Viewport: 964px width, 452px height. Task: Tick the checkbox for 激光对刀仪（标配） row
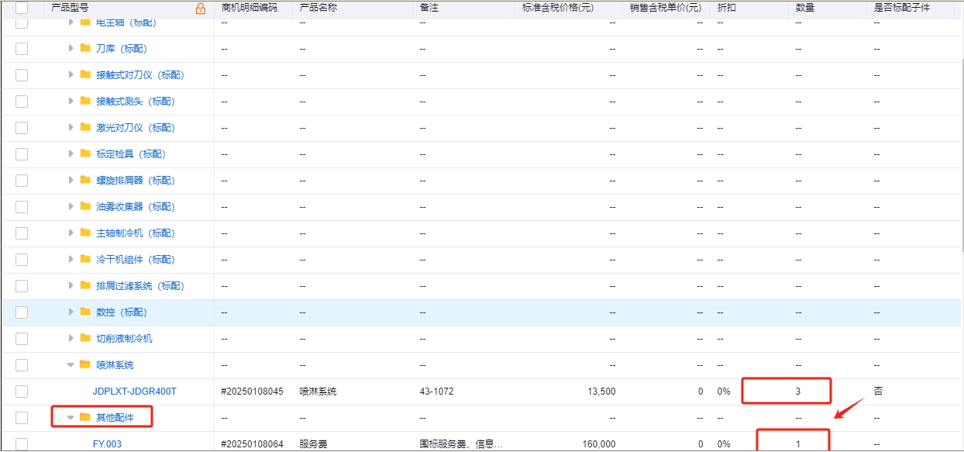(22, 128)
